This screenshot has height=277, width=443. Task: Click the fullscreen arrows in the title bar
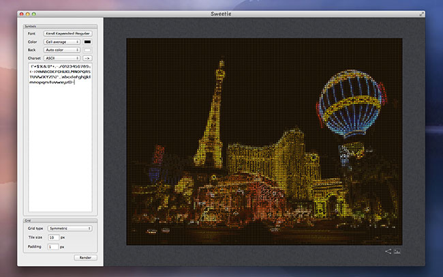point(422,14)
